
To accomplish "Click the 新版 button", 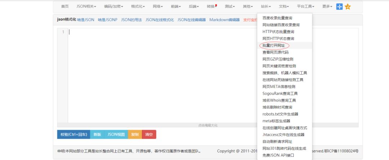I will point(97,134).
